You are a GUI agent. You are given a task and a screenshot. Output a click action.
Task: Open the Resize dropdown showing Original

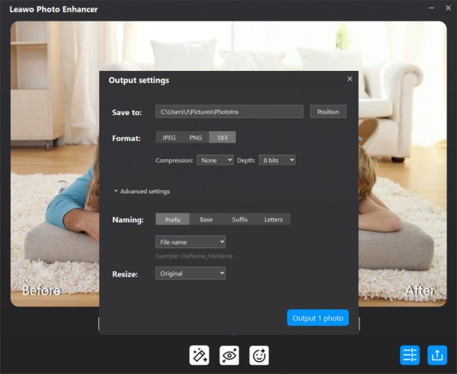coord(190,273)
